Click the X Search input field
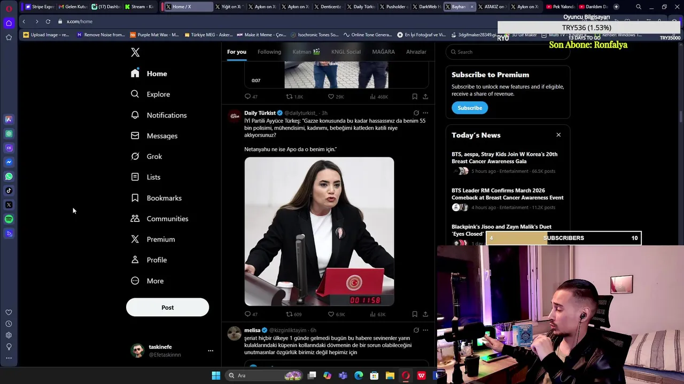 [508, 52]
